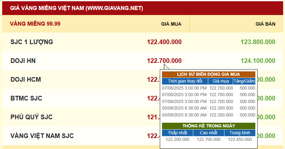Click the GIÁ BÁN column header

[265, 24]
